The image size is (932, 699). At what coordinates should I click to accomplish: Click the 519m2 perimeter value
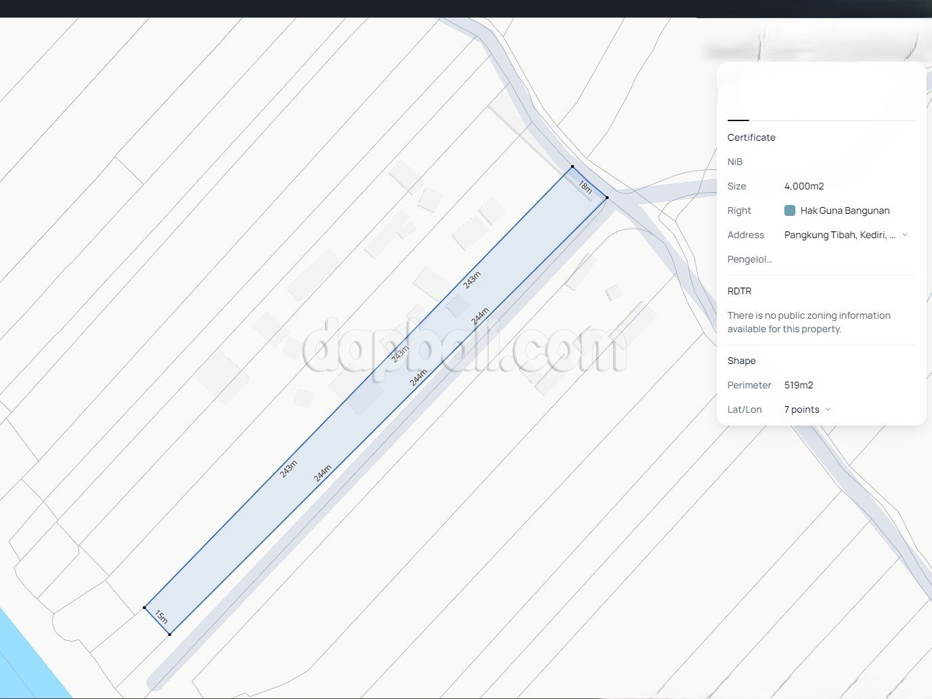(799, 385)
